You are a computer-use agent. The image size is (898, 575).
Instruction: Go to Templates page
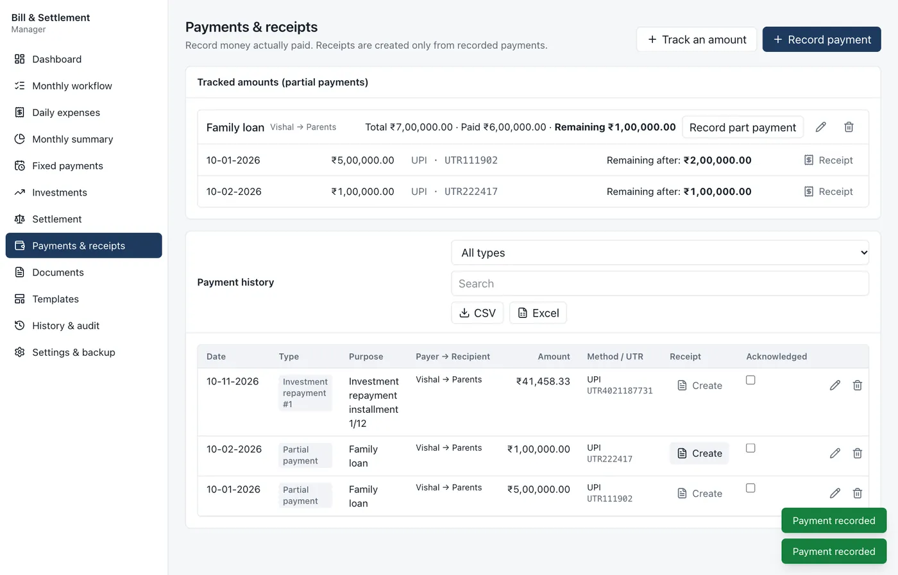pos(83,299)
